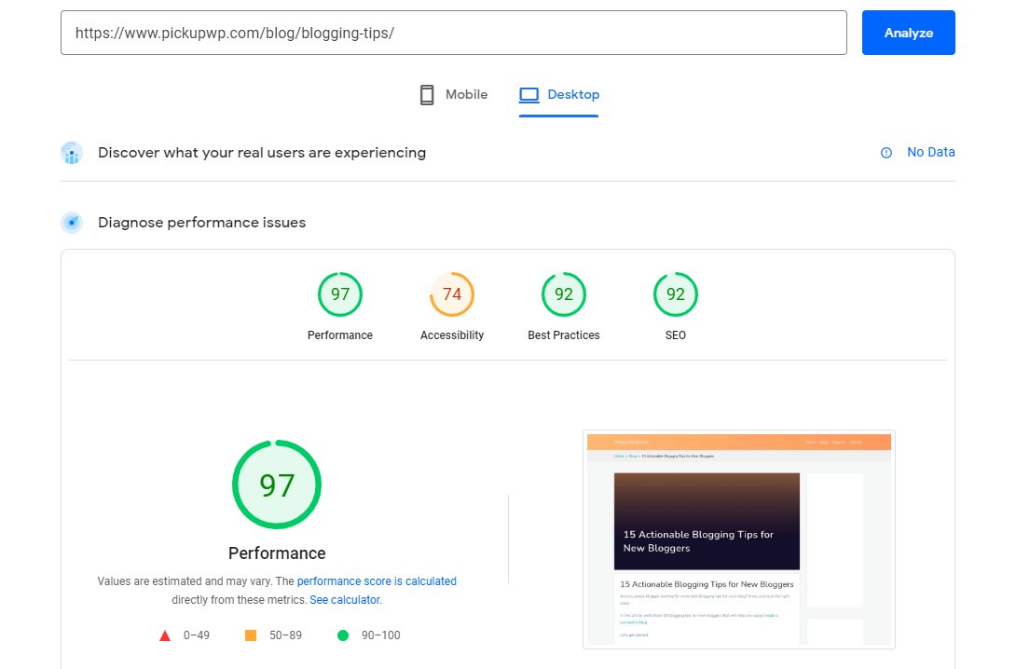The width and height of the screenshot is (1016, 669).
Task: Jump to SEO score gauge
Action: [675, 294]
